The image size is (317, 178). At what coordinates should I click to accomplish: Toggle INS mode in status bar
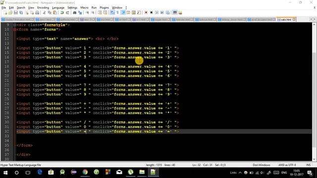pyautogui.click(x=308, y=165)
